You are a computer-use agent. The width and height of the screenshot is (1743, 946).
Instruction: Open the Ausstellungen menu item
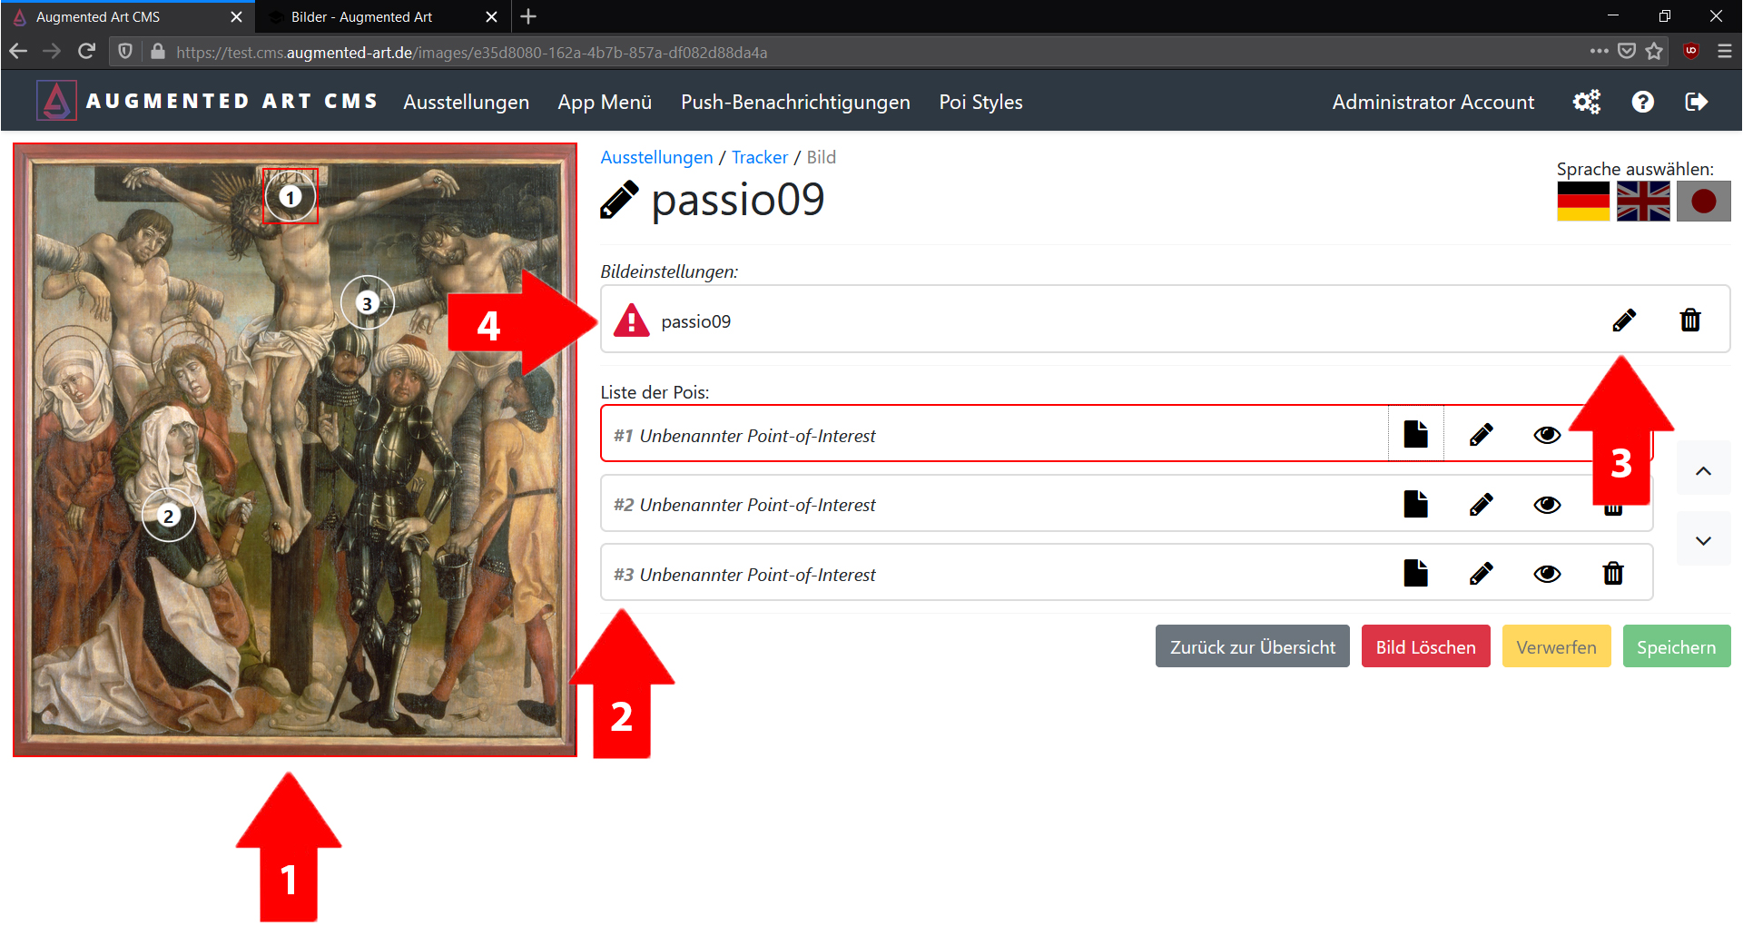point(467,102)
